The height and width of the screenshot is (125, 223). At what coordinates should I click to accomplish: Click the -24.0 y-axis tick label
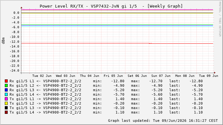pos(14,70)
